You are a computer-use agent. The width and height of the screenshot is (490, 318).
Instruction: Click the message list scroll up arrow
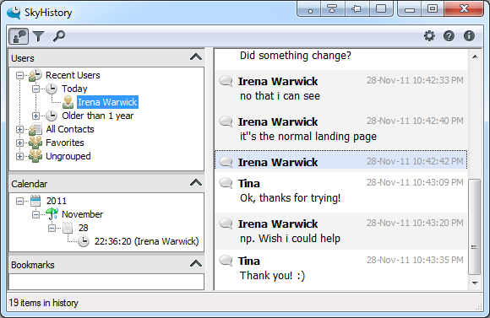click(475, 57)
